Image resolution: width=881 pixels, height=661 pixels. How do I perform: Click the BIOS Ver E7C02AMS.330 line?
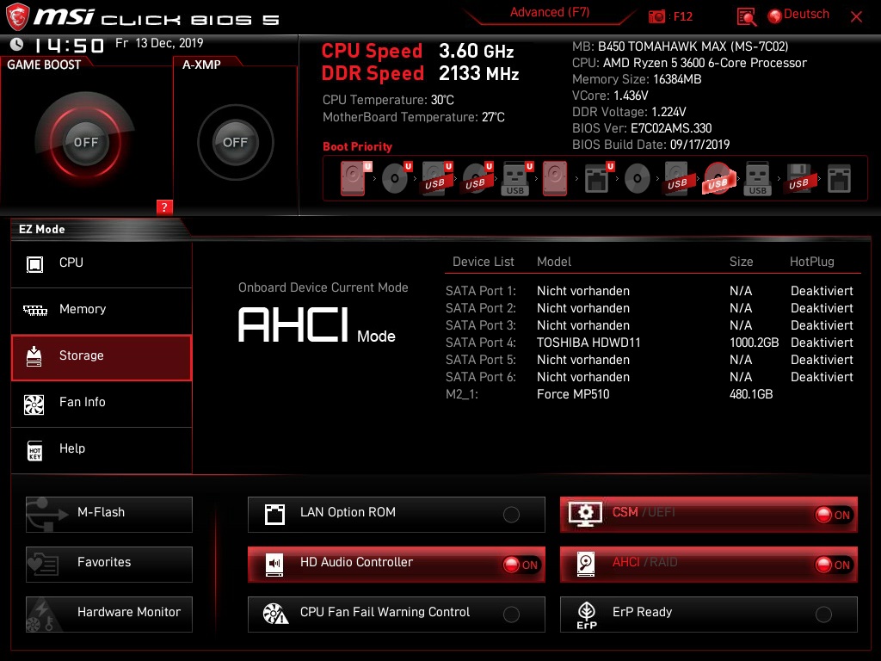(x=642, y=128)
